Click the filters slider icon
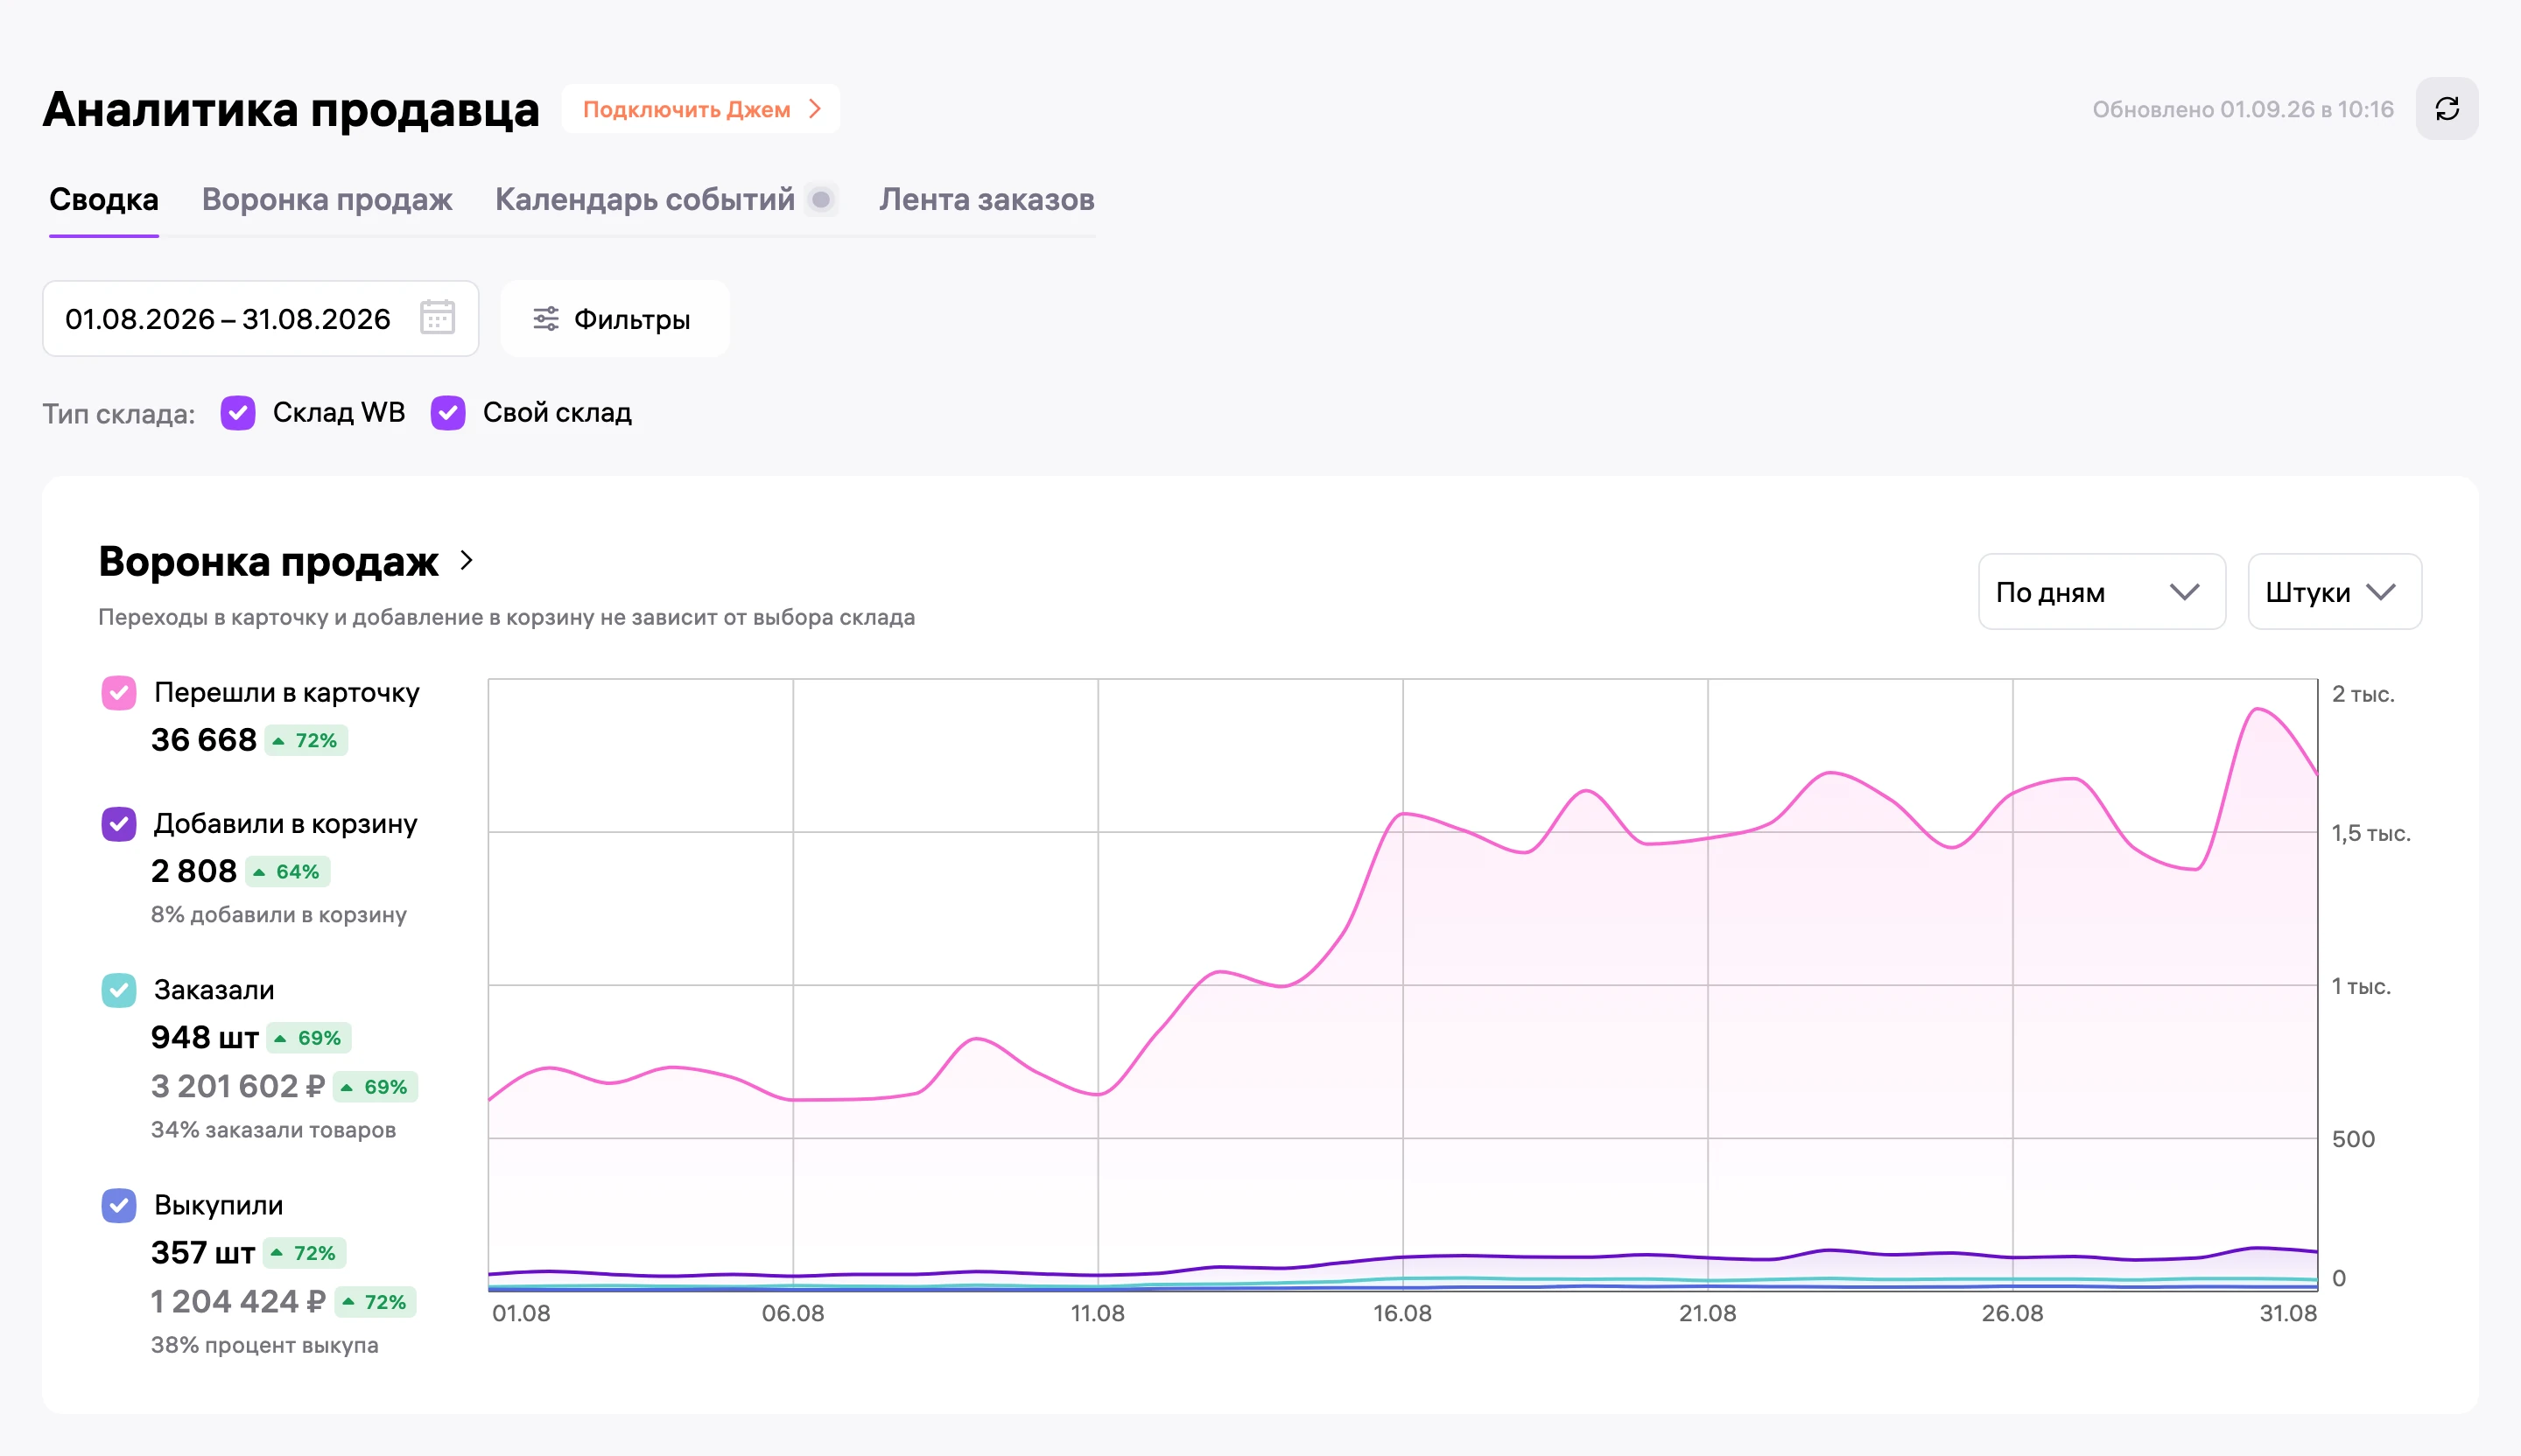Viewport: 2521px width, 1456px height. pos(546,319)
